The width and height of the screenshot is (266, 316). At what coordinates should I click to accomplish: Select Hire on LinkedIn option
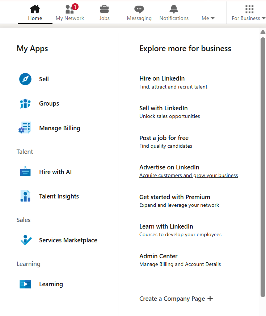pos(162,78)
